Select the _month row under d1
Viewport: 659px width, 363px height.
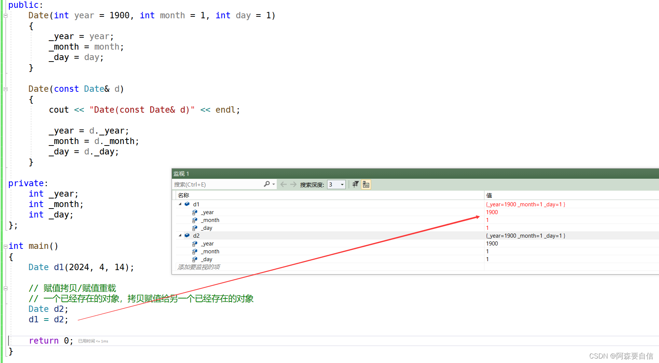coord(330,220)
